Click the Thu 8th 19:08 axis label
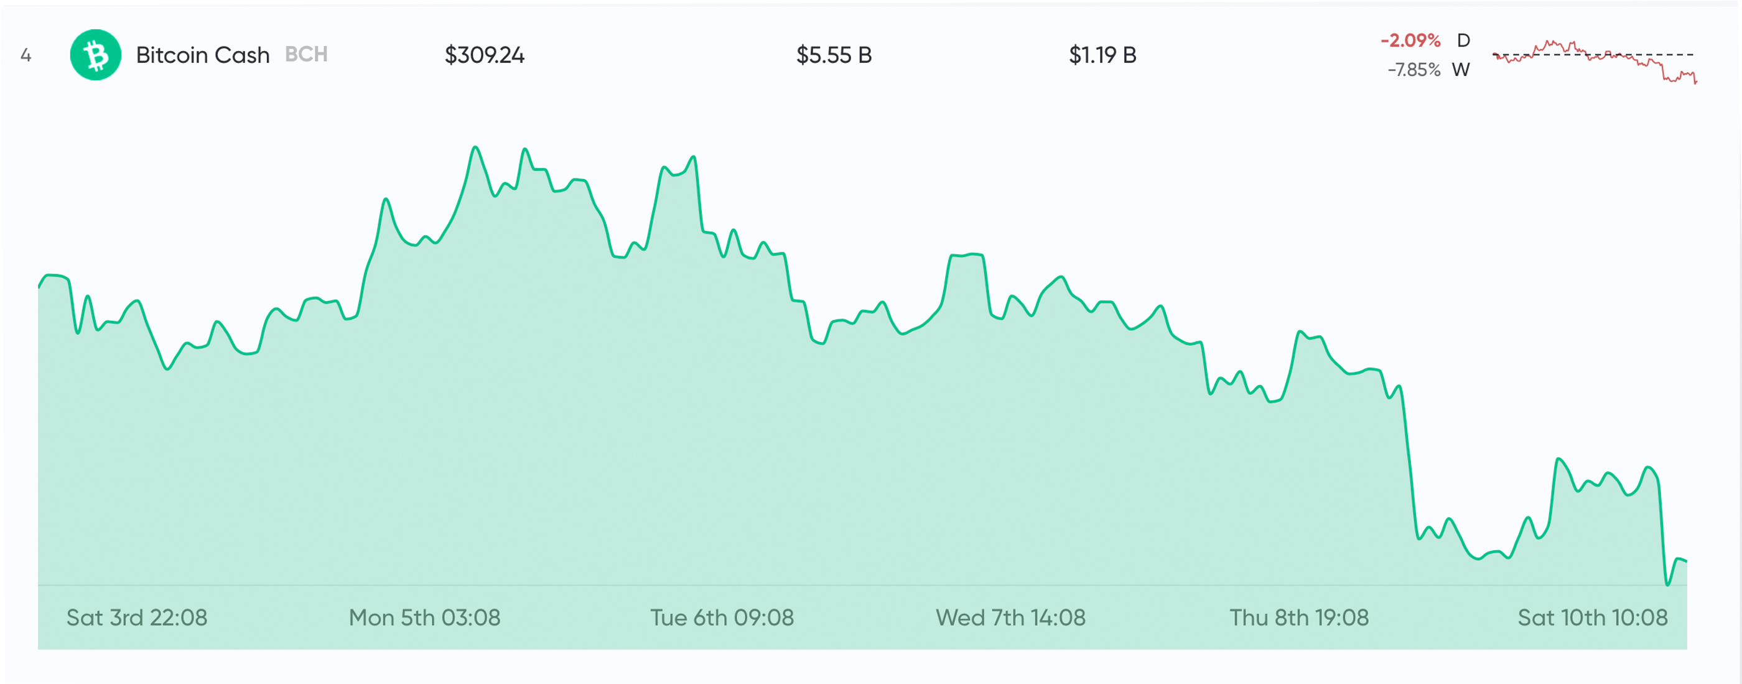This screenshot has width=1742, height=684. tap(1298, 617)
